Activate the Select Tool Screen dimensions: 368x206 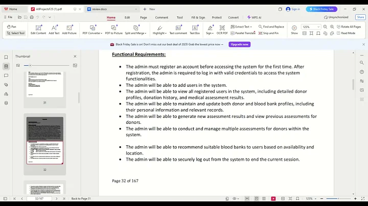click(x=15, y=33)
